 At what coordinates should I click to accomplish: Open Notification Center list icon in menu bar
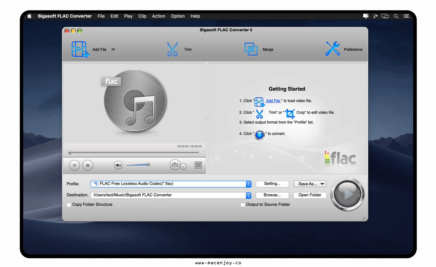(406, 16)
